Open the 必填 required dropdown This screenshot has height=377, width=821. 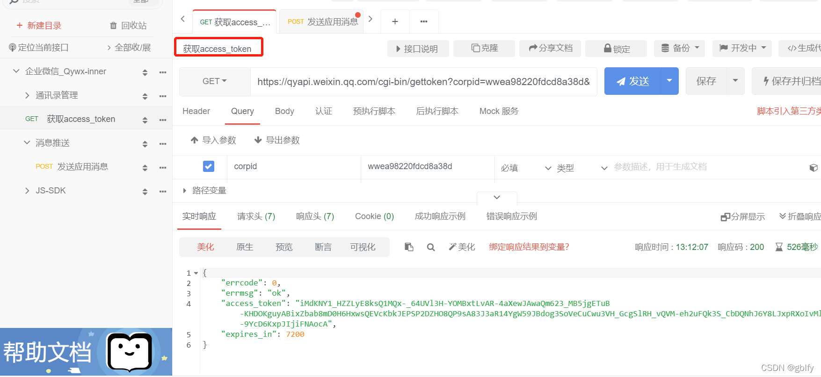pos(526,168)
